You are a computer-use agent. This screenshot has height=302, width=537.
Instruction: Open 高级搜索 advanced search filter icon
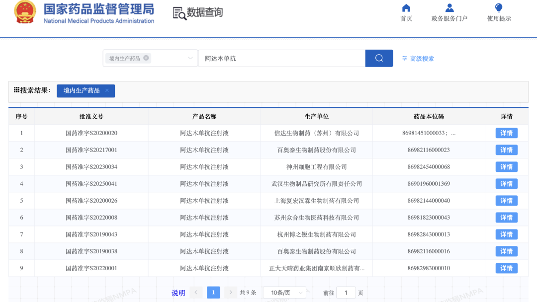404,59
